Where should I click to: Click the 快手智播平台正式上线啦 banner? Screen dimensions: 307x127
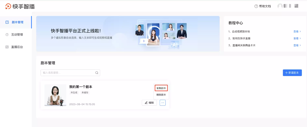click(x=128, y=34)
